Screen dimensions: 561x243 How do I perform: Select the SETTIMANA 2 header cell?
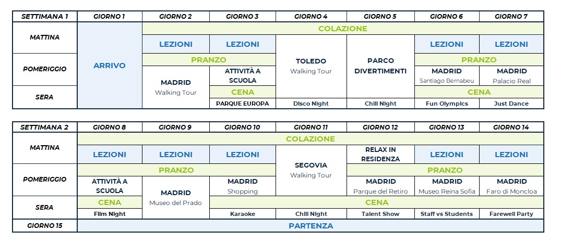[x=45, y=127]
